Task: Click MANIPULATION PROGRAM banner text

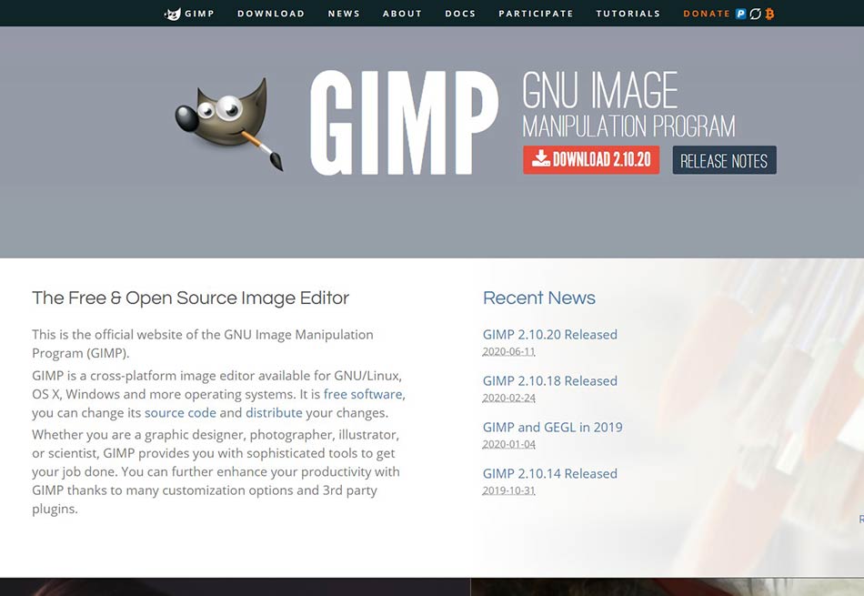Action: [628, 126]
